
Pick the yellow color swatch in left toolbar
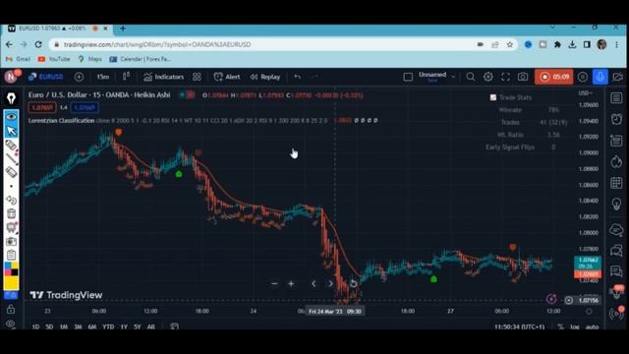[11, 283]
